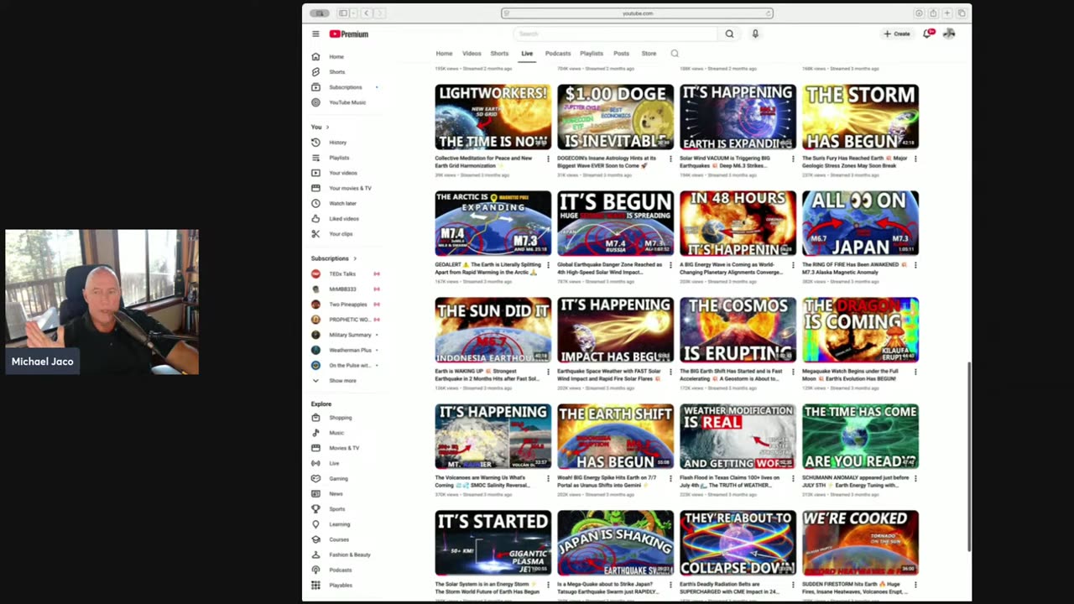Screen dimensions: 1074x604
Task: Select the channel Podcasts tab
Action: point(558,54)
